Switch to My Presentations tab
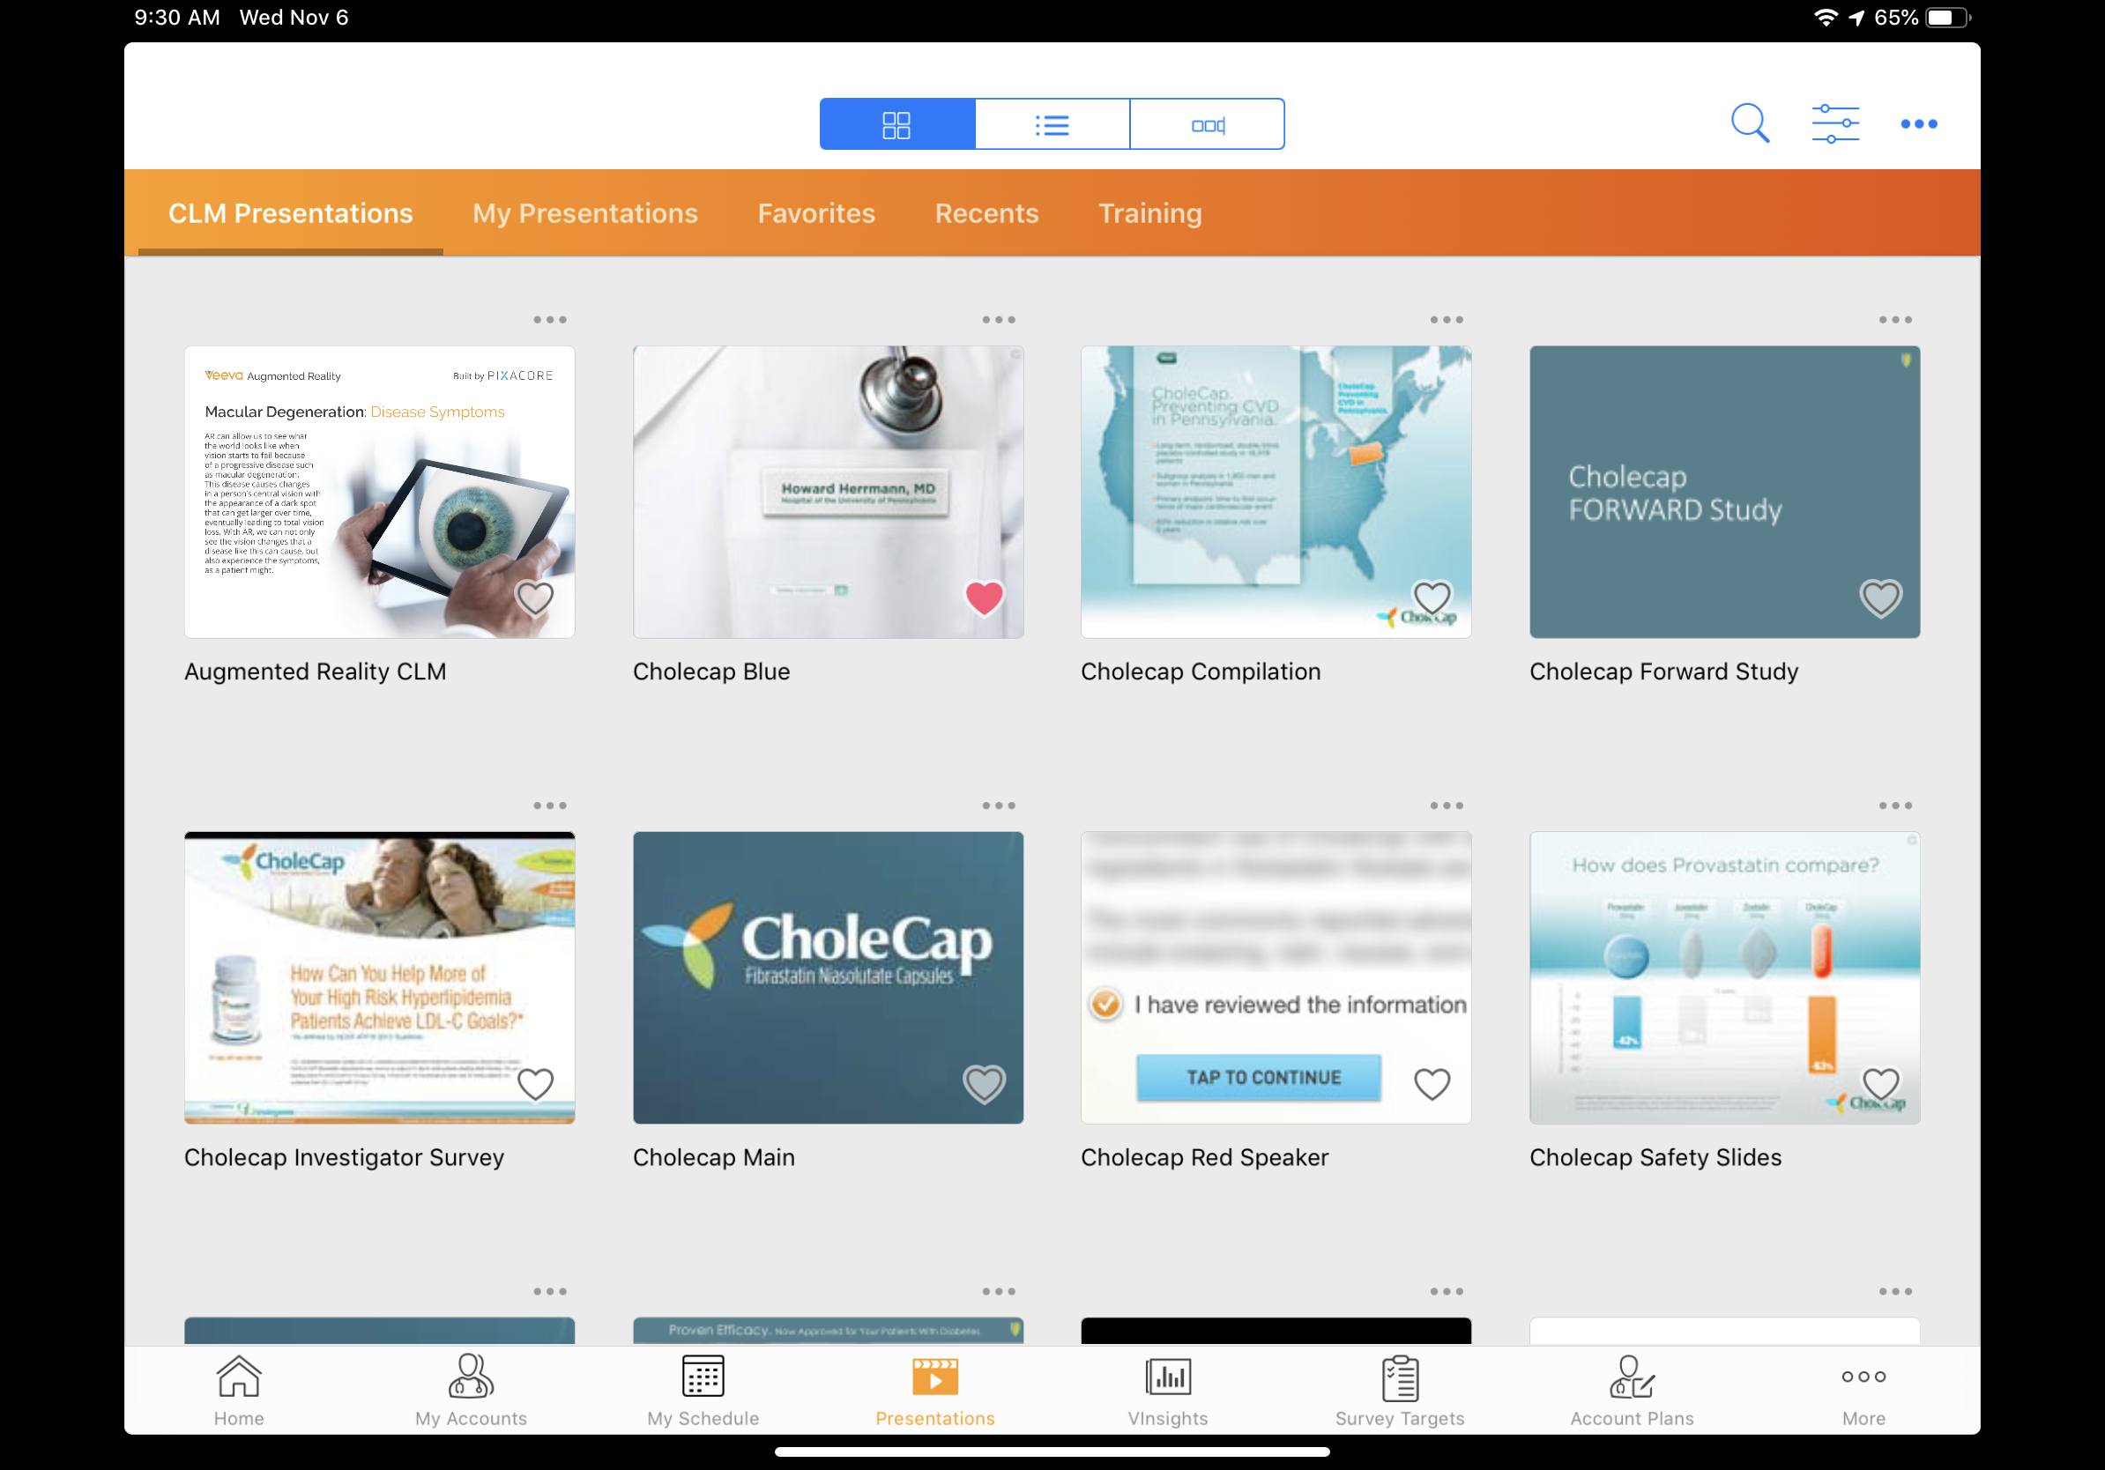 click(585, 212)
